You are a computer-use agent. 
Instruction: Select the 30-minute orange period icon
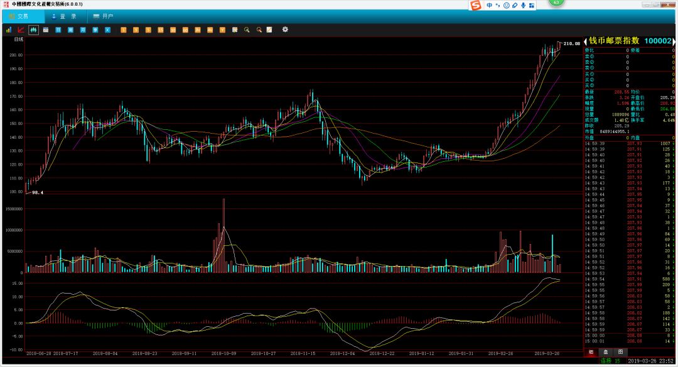point(173,30)
